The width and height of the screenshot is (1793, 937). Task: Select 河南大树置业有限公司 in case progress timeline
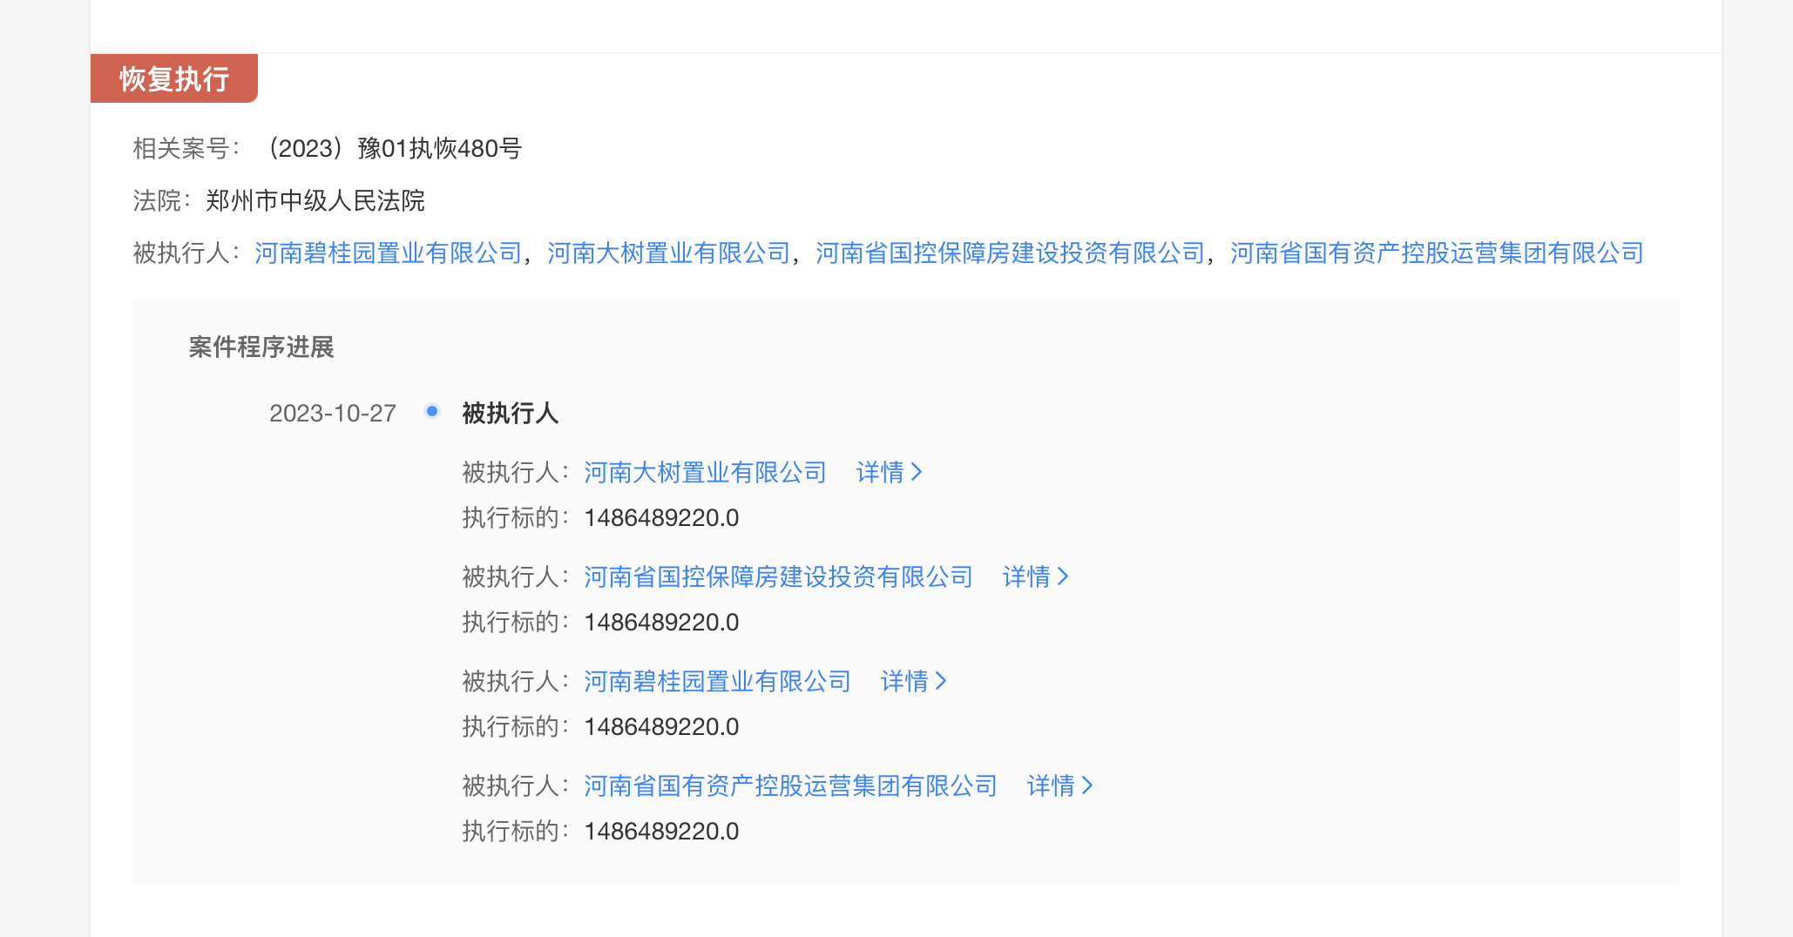[x=704, y=472]
